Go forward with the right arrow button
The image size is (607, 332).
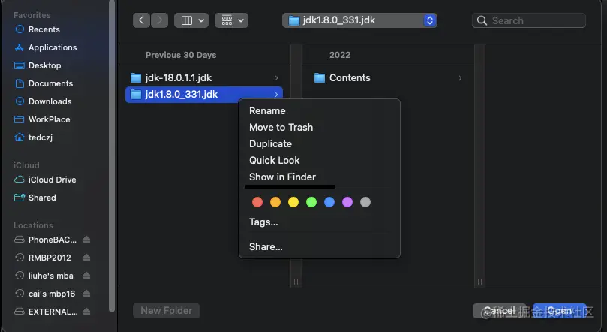point(160,20)
